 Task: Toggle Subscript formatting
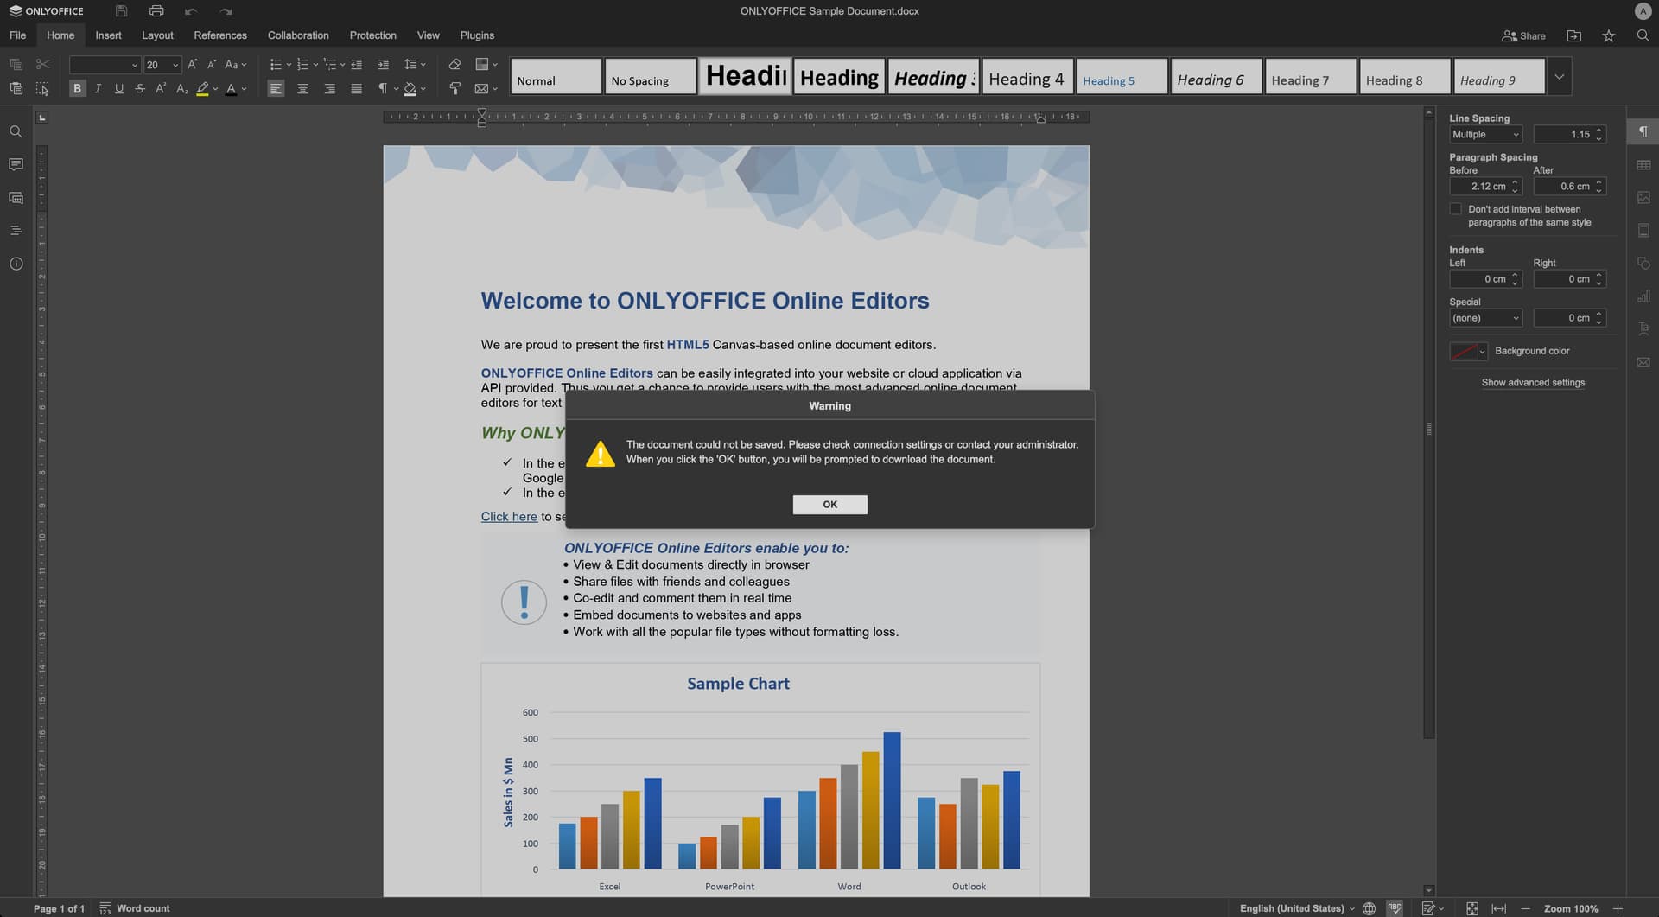pyautogui.click(x=181, y=88)
